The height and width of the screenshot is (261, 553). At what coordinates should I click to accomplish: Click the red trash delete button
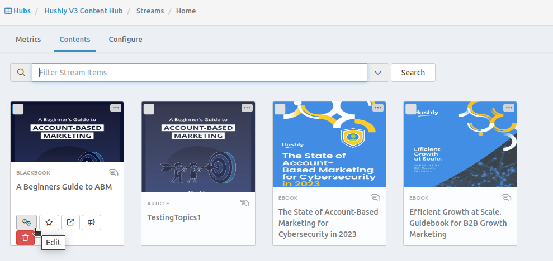coord(25,238)
